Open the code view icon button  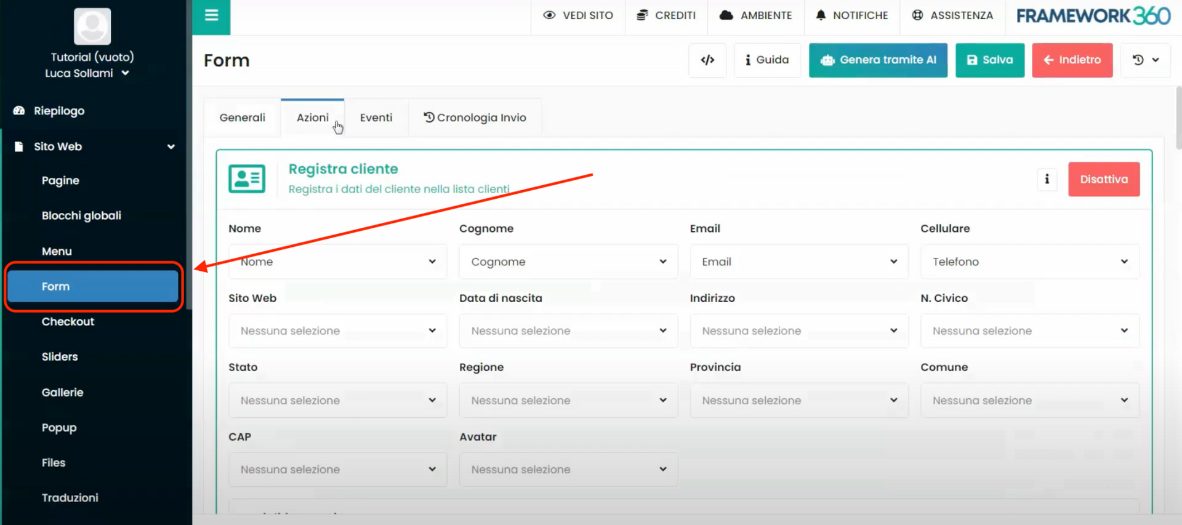coord(707,60)
